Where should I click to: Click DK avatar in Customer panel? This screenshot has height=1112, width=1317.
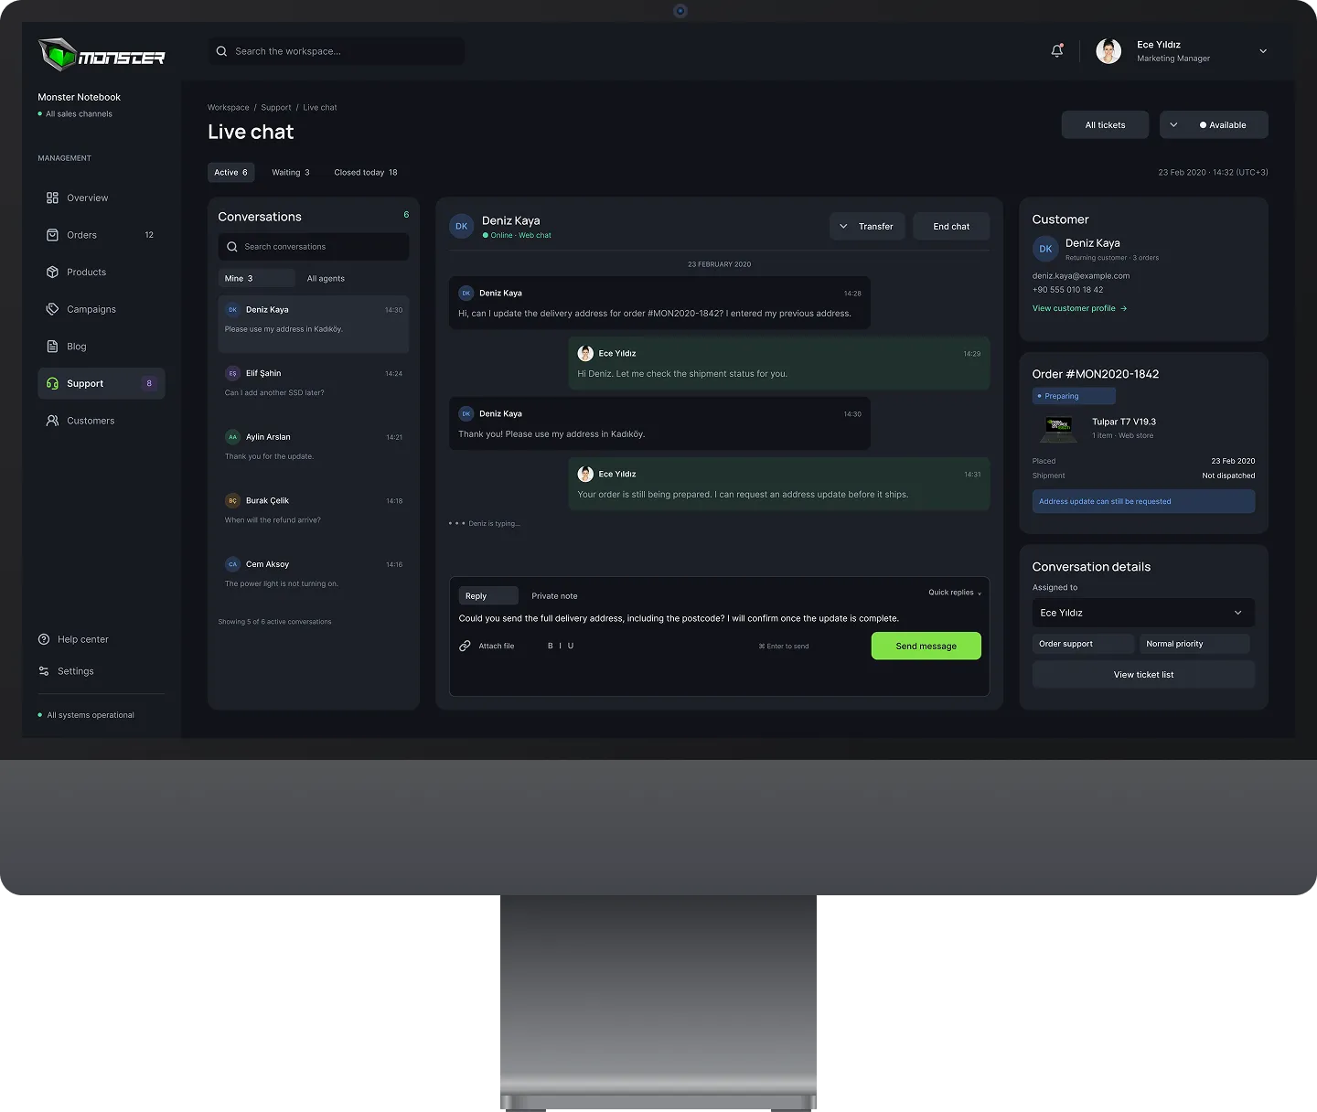click(1045, 249)
